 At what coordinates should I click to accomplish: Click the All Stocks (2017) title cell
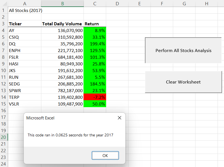point(25,10)
